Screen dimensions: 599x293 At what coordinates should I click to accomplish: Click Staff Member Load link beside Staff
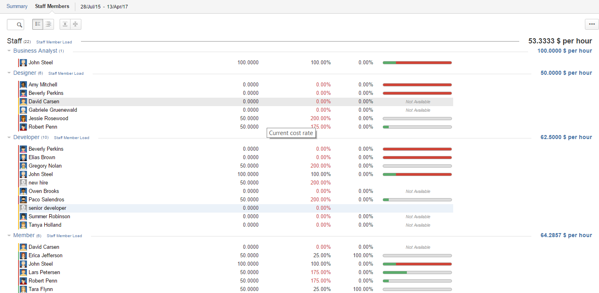pos(54,42)
